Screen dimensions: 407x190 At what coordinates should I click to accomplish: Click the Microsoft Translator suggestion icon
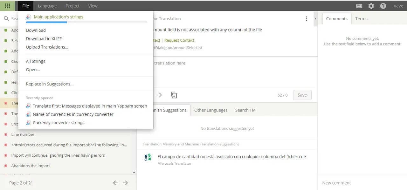148,157
